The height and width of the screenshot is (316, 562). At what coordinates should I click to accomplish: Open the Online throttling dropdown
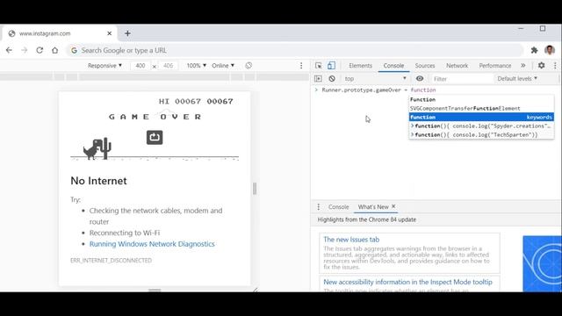pos(223,66)
